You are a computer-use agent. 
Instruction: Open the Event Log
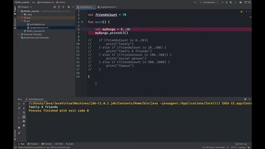coord(241,144)
